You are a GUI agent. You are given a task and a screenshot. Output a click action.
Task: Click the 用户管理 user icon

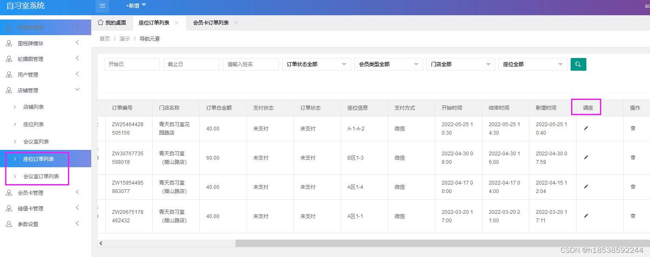click(9, 75)
